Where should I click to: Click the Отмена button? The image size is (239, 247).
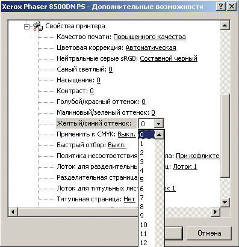(209, 233)
